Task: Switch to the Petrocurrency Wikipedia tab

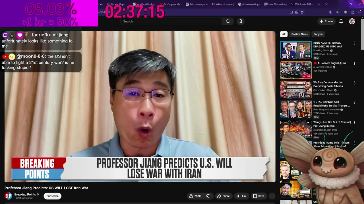Action: click(x=197, y=4)
